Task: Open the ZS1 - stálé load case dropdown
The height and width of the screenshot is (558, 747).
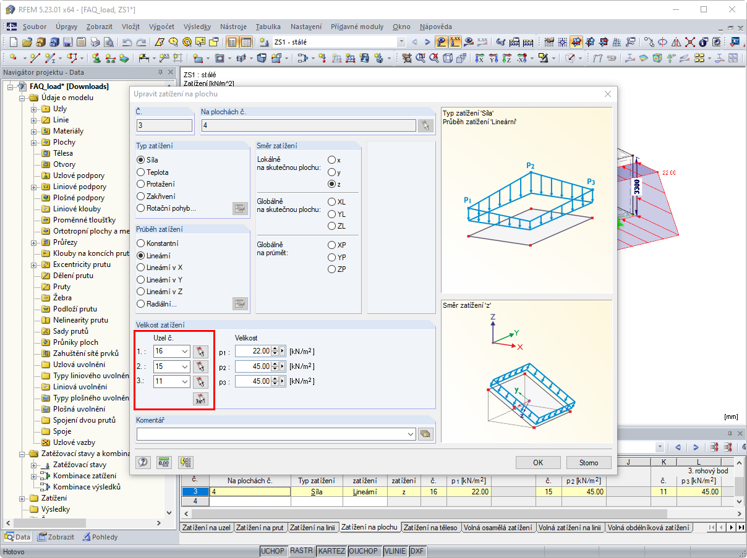Action: pyautogui.click(x=401, y=42)
